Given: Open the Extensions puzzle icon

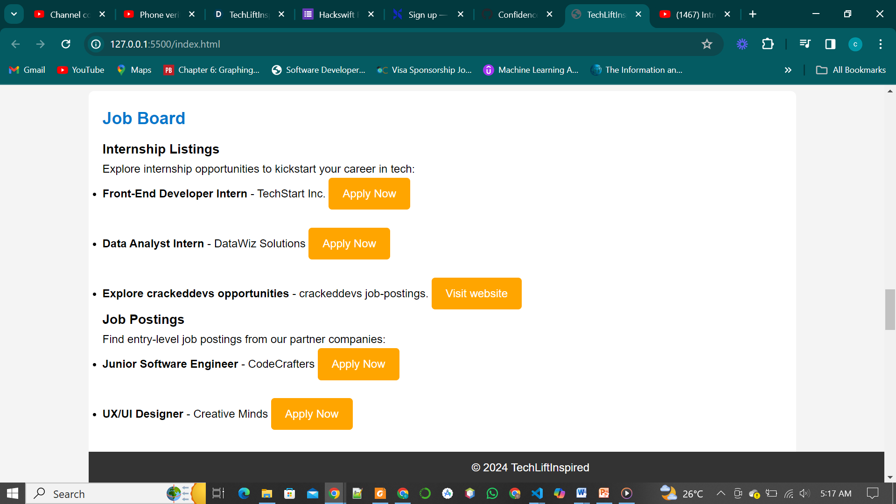Looking at the screenshot, I should (x=768, y=44).
